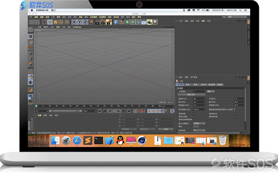
Task: Toggle the Z axis lock
Action: tap(85, 22)
